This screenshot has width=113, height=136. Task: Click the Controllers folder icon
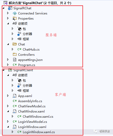(15, 54)
